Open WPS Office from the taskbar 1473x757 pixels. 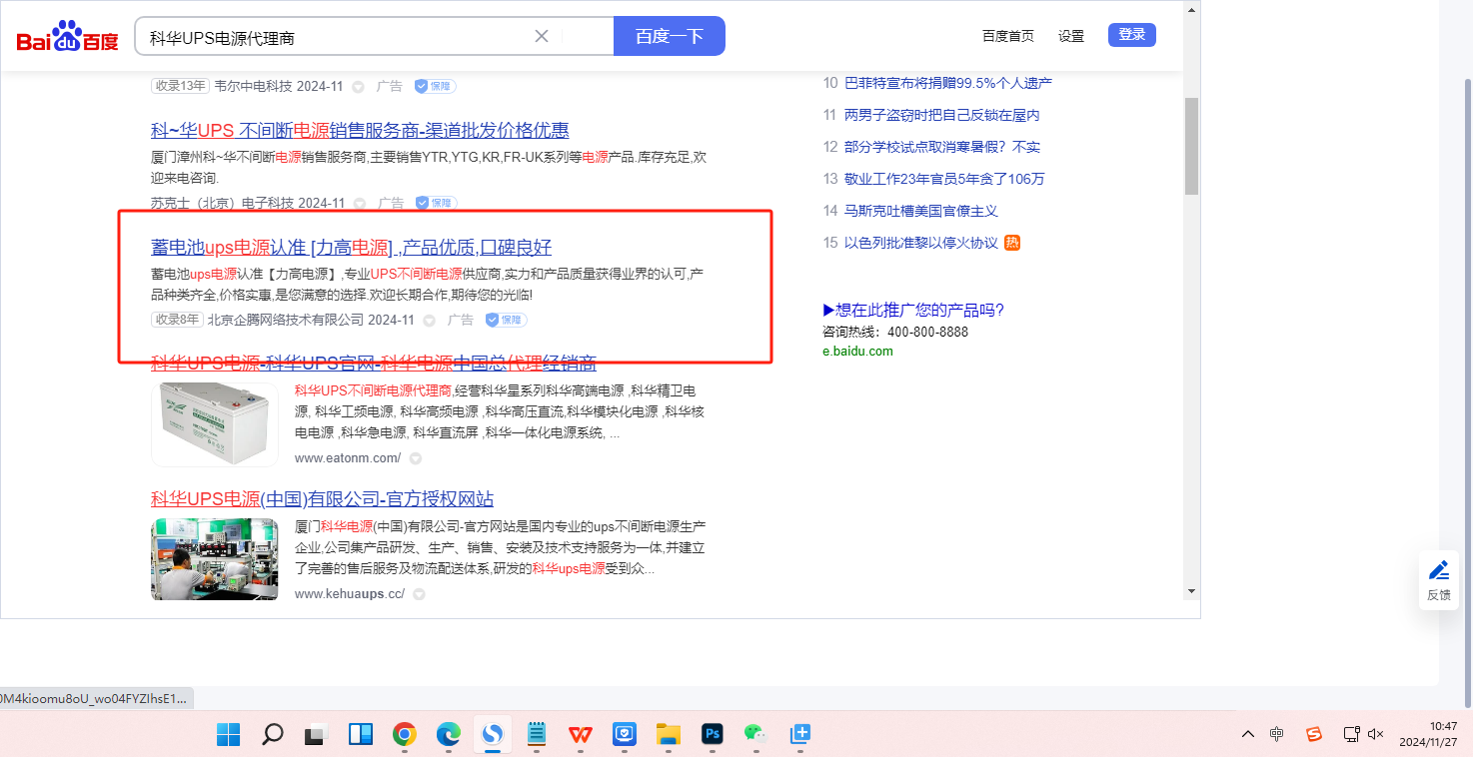581,735
